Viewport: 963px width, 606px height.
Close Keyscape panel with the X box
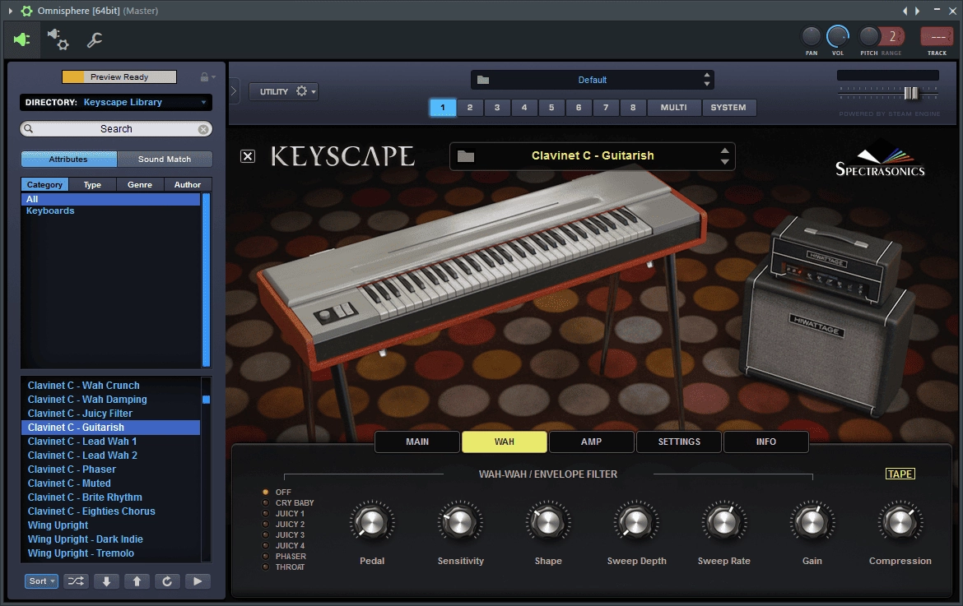(x=248, y=156)
